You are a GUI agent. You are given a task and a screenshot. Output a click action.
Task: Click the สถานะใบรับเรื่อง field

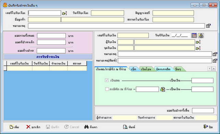pos(173,19)
